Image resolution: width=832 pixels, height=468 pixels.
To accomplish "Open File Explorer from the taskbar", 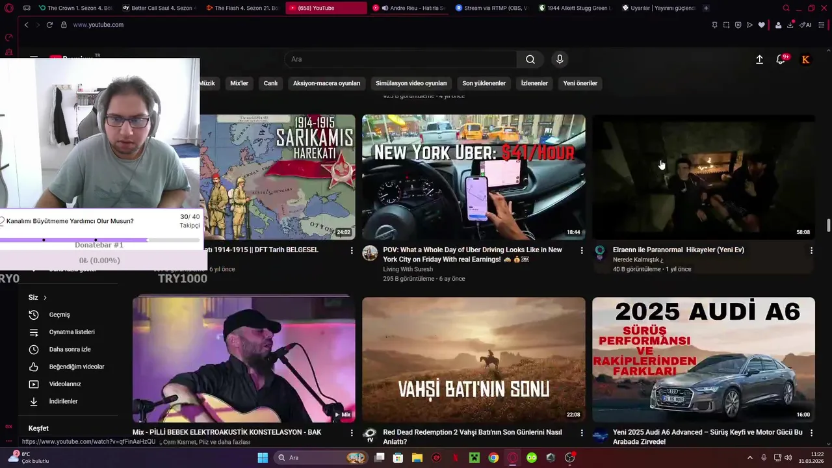I will 417,458.
